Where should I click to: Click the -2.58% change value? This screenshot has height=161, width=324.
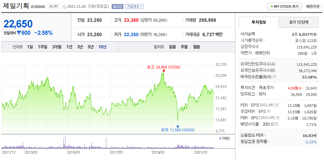(43, 33)
